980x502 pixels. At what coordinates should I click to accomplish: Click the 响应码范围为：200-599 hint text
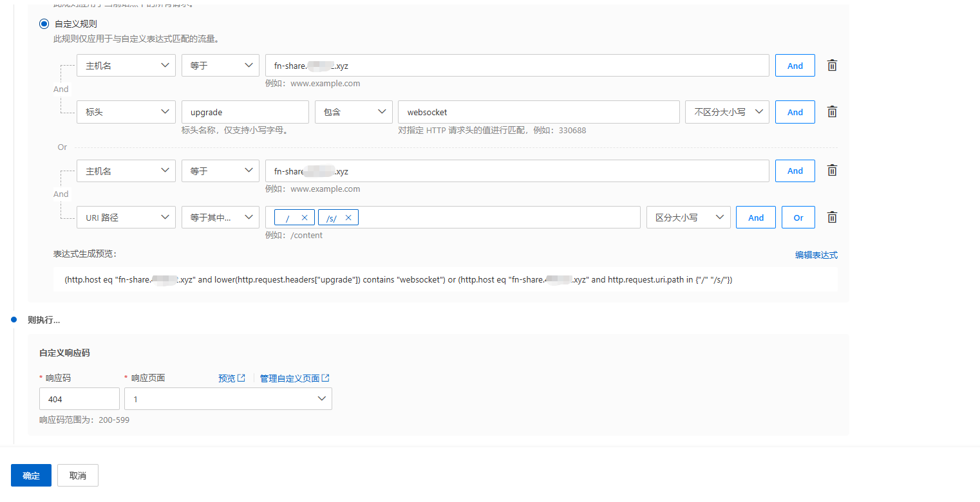pos(84,420)
